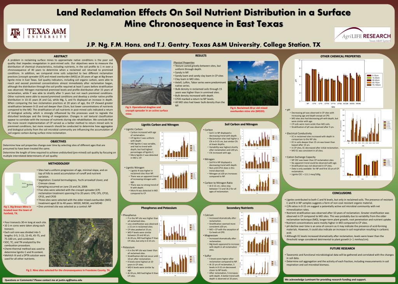Click the 'OTHER CHEMICAL PROPERTIES' heading
The height and width of the screenshot is (284, 398).
340,56
